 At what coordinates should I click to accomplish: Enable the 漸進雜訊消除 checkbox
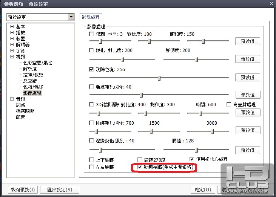[91, 87]
